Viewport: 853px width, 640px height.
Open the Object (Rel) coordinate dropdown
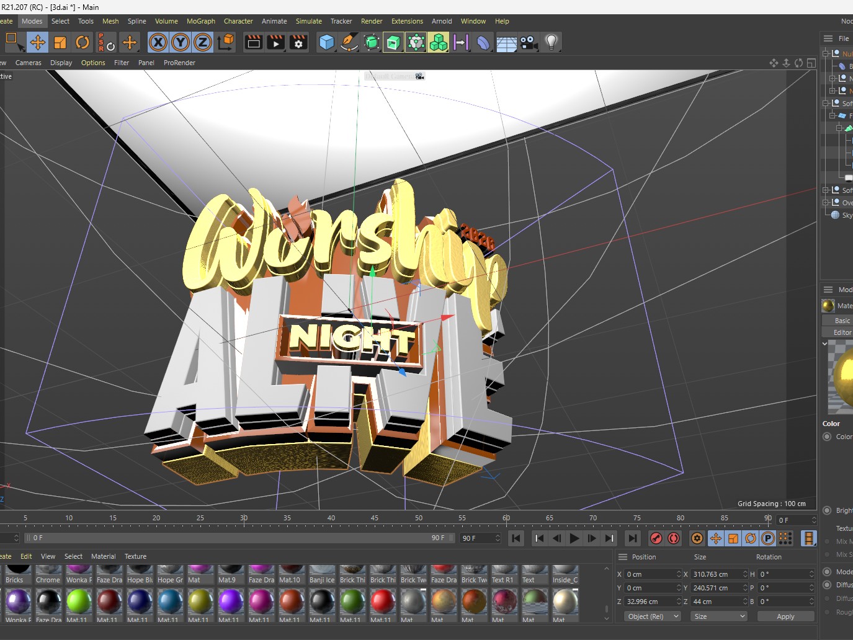coord(653,616)
